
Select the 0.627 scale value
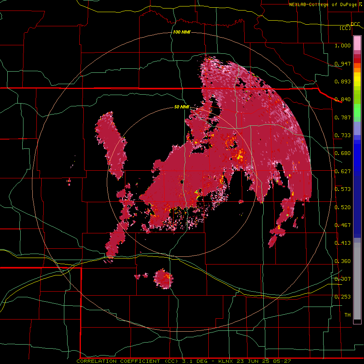point(343,171)
